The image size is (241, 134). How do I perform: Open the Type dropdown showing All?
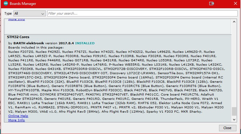pos(30,13)
